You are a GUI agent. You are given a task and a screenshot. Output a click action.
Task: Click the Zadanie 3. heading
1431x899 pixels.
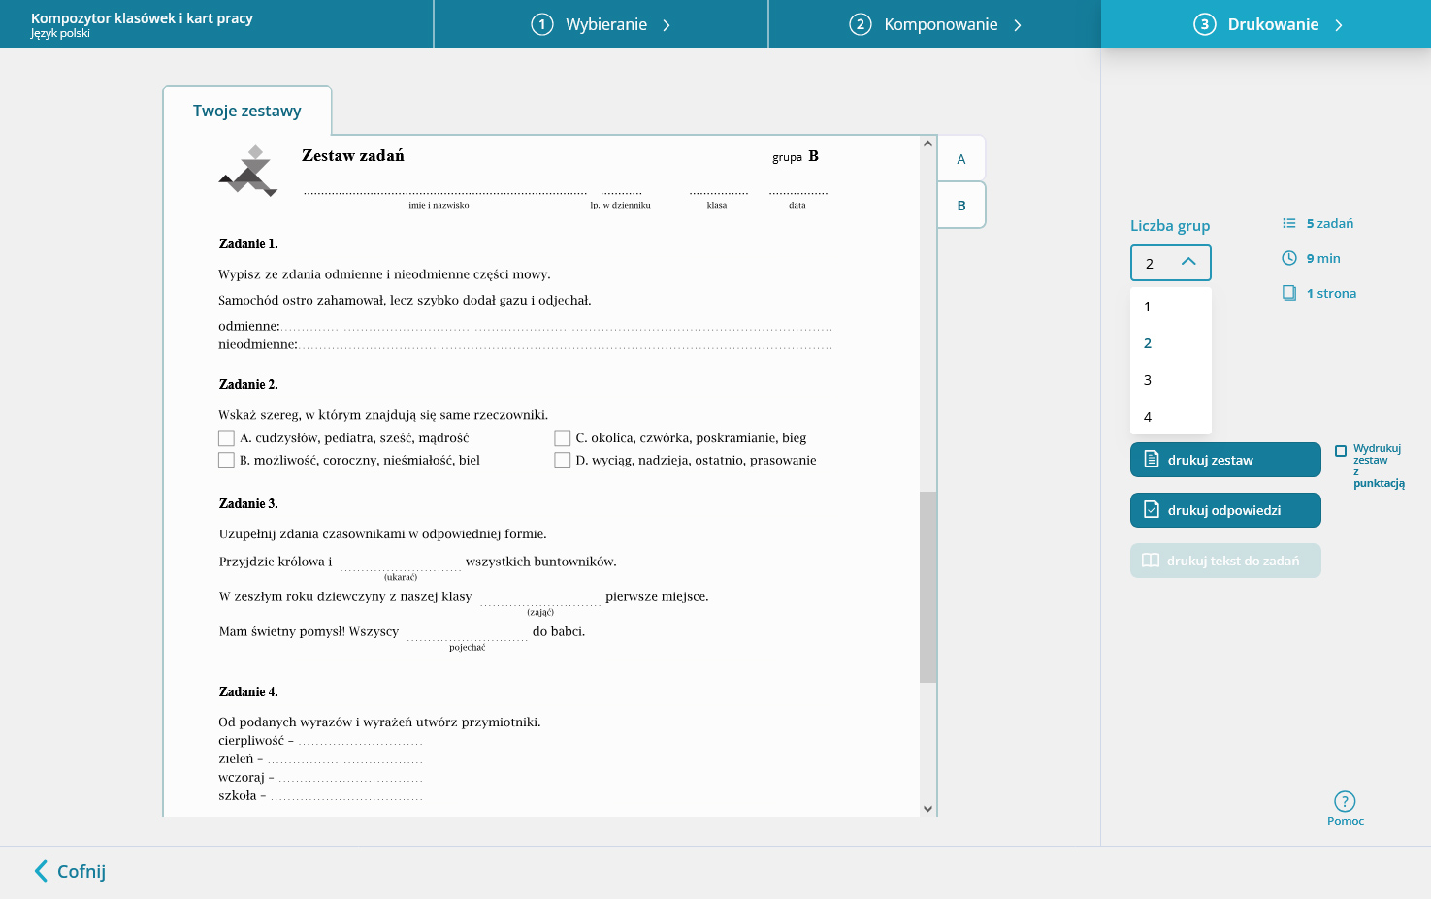coord(248,503)
